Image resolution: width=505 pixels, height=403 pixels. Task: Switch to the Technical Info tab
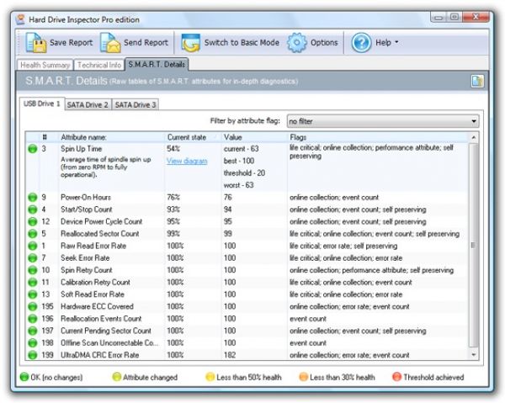[x=99, y=64]
